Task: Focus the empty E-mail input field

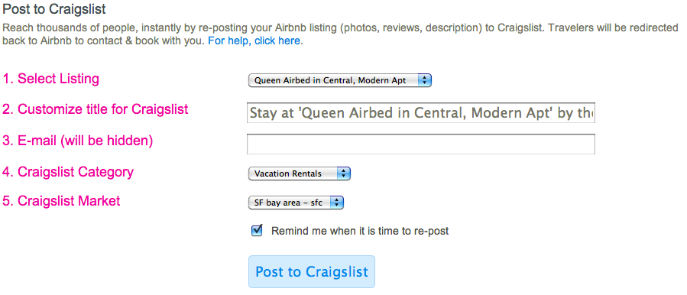Action: click(420, 144)
